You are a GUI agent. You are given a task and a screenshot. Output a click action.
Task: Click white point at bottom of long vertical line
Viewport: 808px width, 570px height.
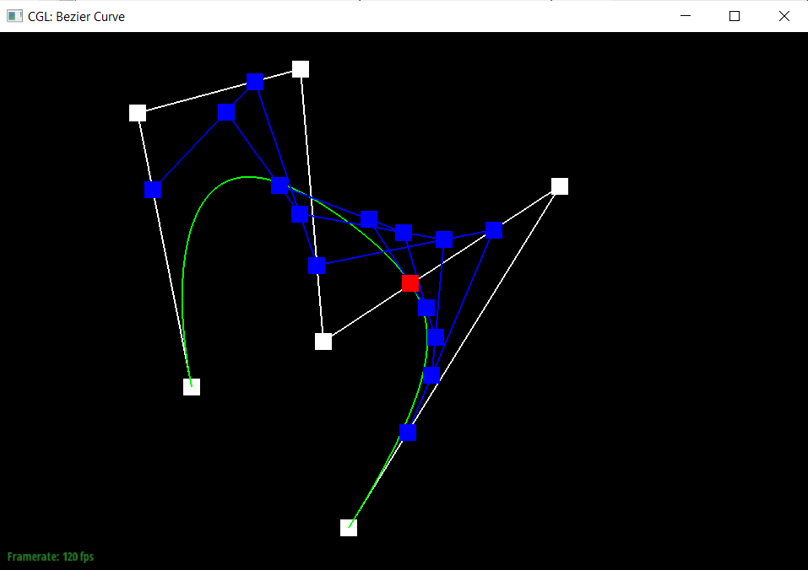point(323,341)
